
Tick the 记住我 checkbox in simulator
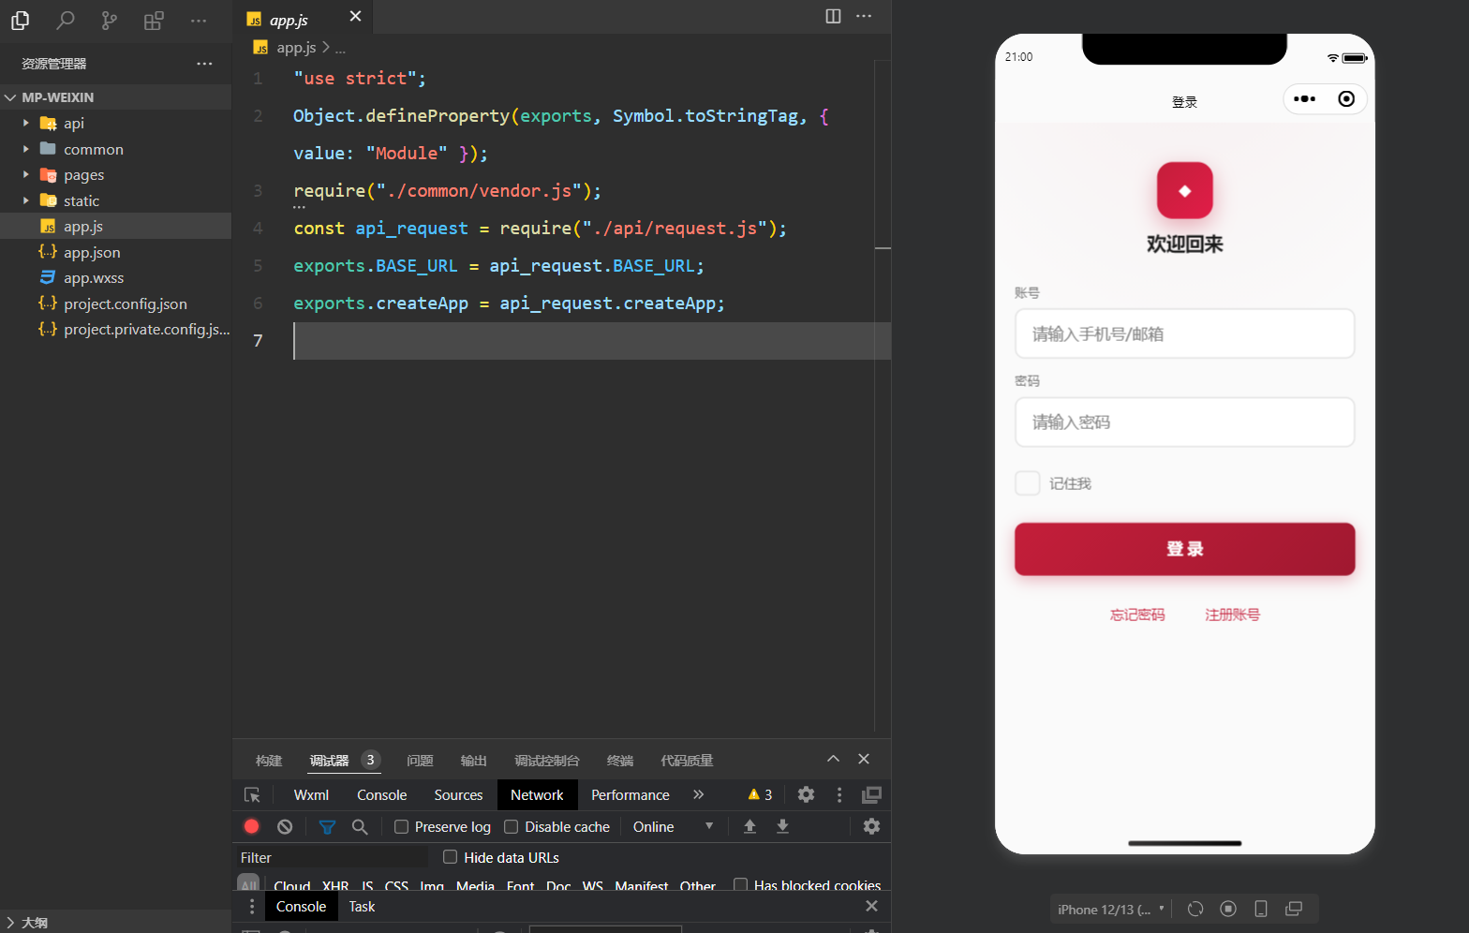(x=1028, y=483)
